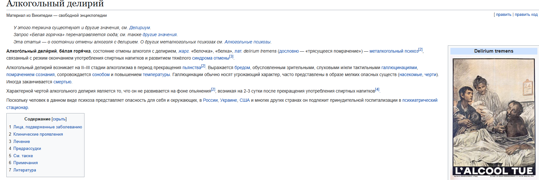
Task: Open the 'температуры' link
Action: pyautogui.click(x=156, y=75)
